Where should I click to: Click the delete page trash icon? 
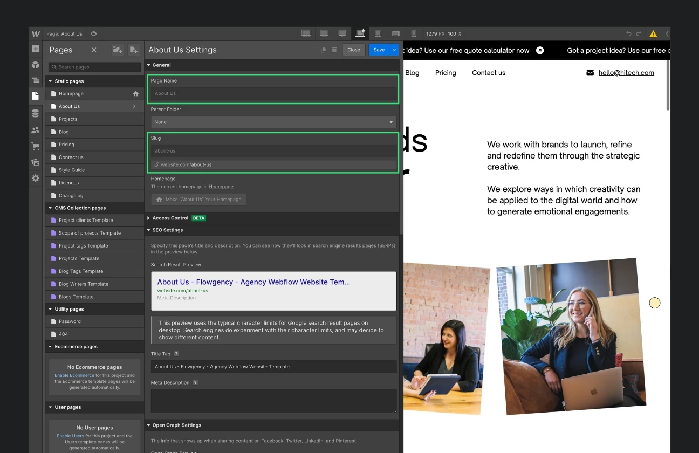(x=334, y=50)
